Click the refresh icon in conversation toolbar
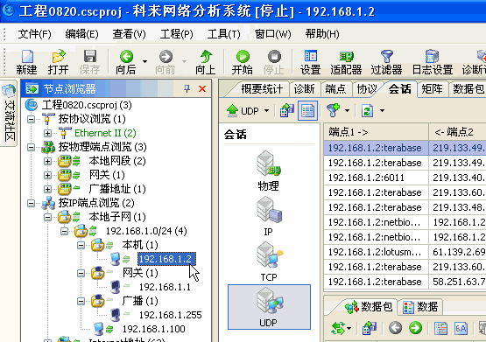Image resolution: width=486 pixels, height=342 pixels. click(367, 110)
